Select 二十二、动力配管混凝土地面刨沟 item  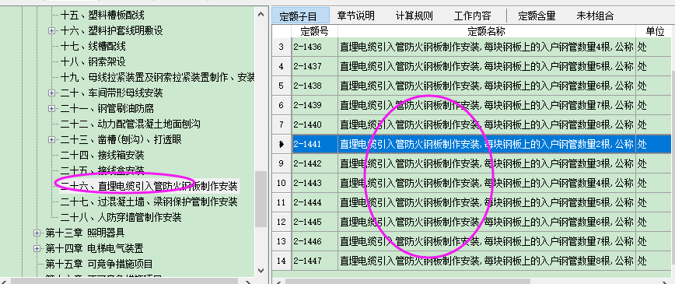[130, 124]
